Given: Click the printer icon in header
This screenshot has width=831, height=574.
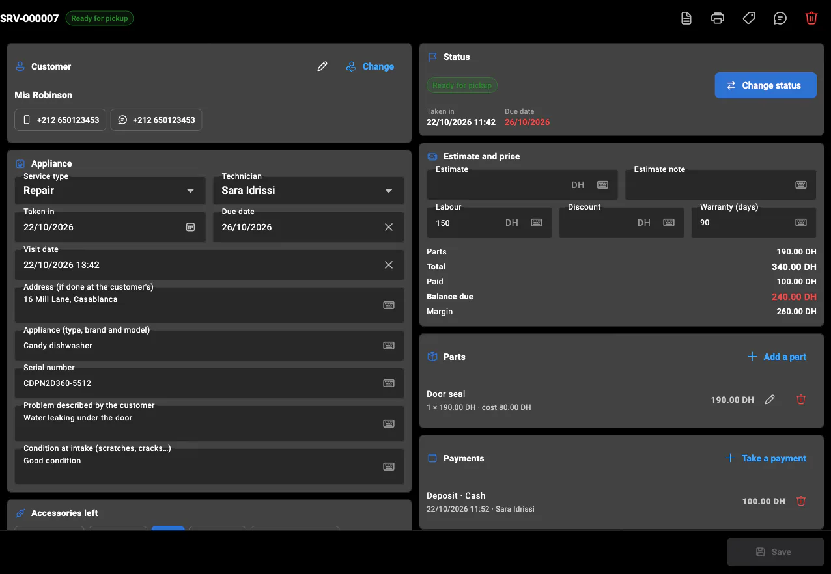Looking at the screenshot, I should click(718, 18).
